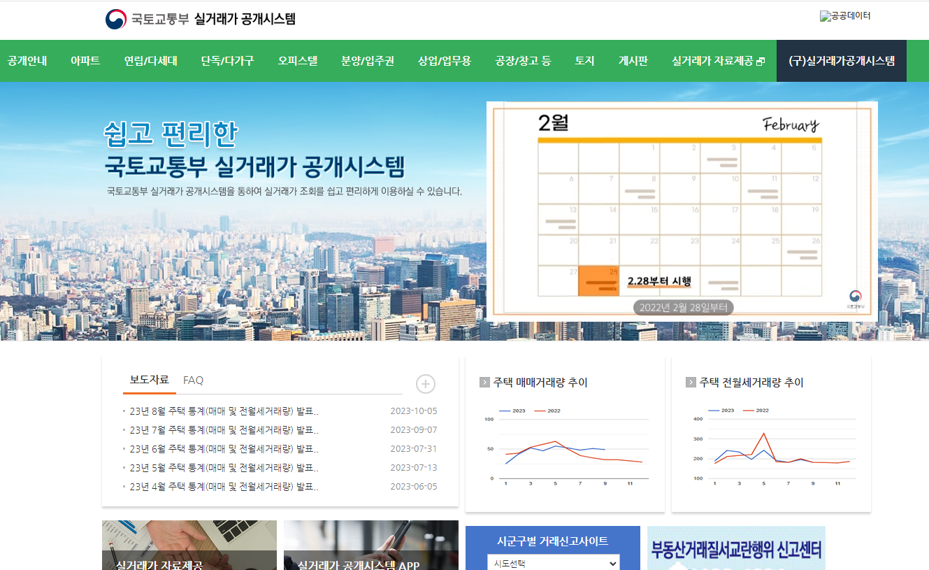Open 부동산거래질서교란행위 신고센터 banner

point(736,548)
